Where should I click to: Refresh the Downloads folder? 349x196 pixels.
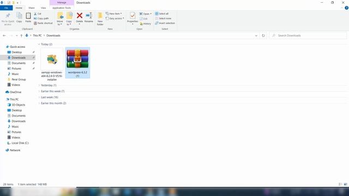point(263,35)
